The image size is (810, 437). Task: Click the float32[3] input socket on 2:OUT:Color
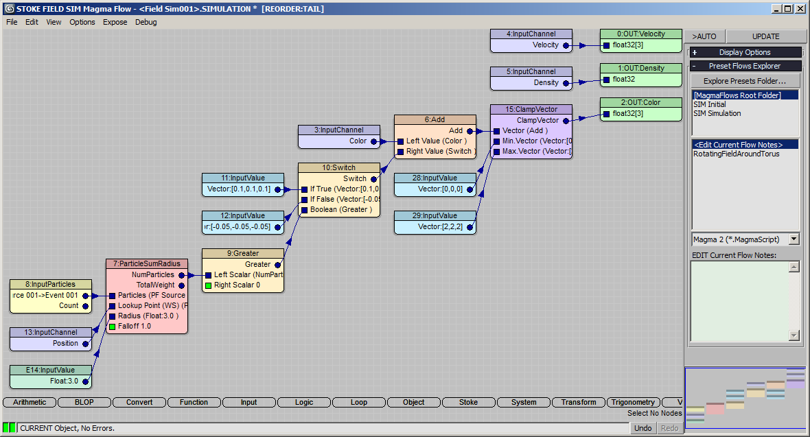606,114
